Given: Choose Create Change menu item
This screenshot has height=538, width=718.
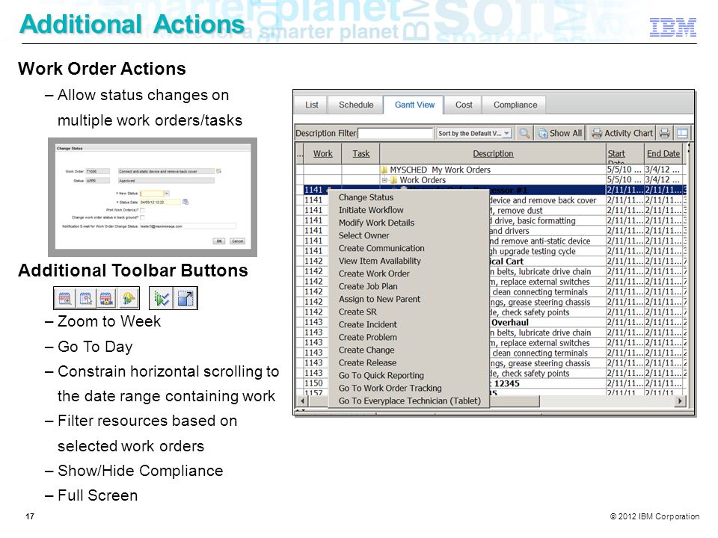Looking at the screenshot, I should point(409,350).
